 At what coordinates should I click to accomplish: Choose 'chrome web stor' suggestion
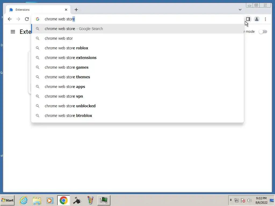click(x=137, y=38)
